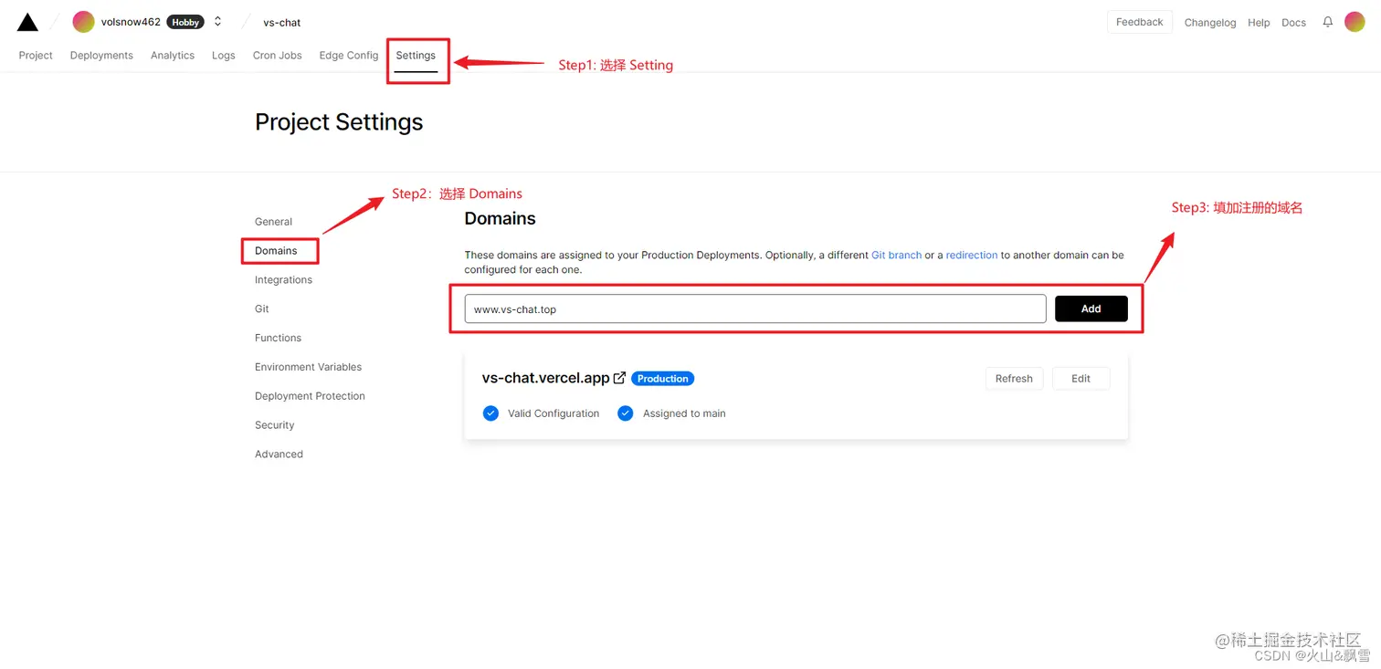Go to the Cron Jobs tab
1381x669 pixels.
tap(278, 56)
